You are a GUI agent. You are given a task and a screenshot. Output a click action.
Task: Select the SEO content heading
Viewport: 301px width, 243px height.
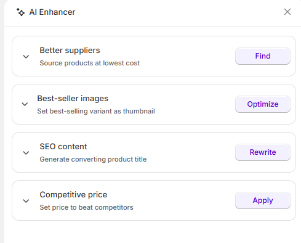click(63, 147)
